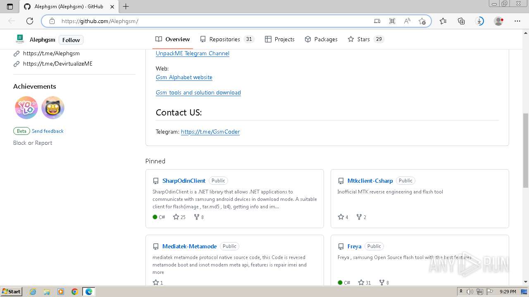This screenshot has width=529, height=297.
Task: Open the t.me/Alephgsm link
Action: point(51,53)
